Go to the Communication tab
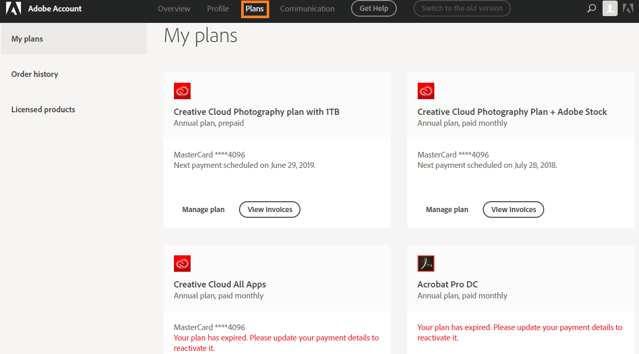639x354 pixels. tap(307, 9)
